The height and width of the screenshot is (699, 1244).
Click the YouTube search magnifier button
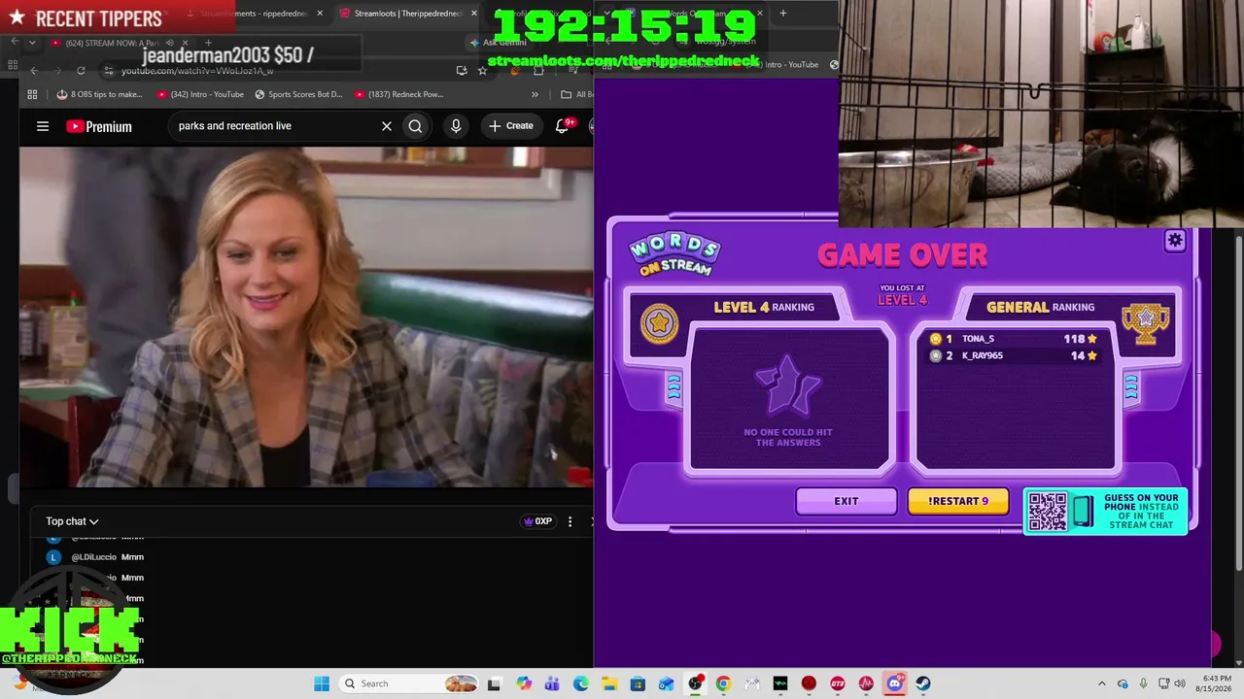click(x=415, y=126)
